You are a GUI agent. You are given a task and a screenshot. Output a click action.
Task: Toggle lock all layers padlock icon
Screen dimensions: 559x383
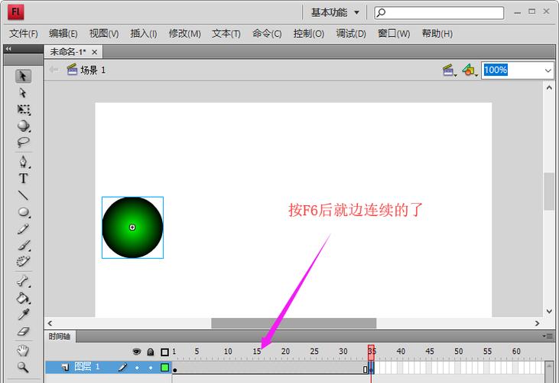[x=151, y=352]
